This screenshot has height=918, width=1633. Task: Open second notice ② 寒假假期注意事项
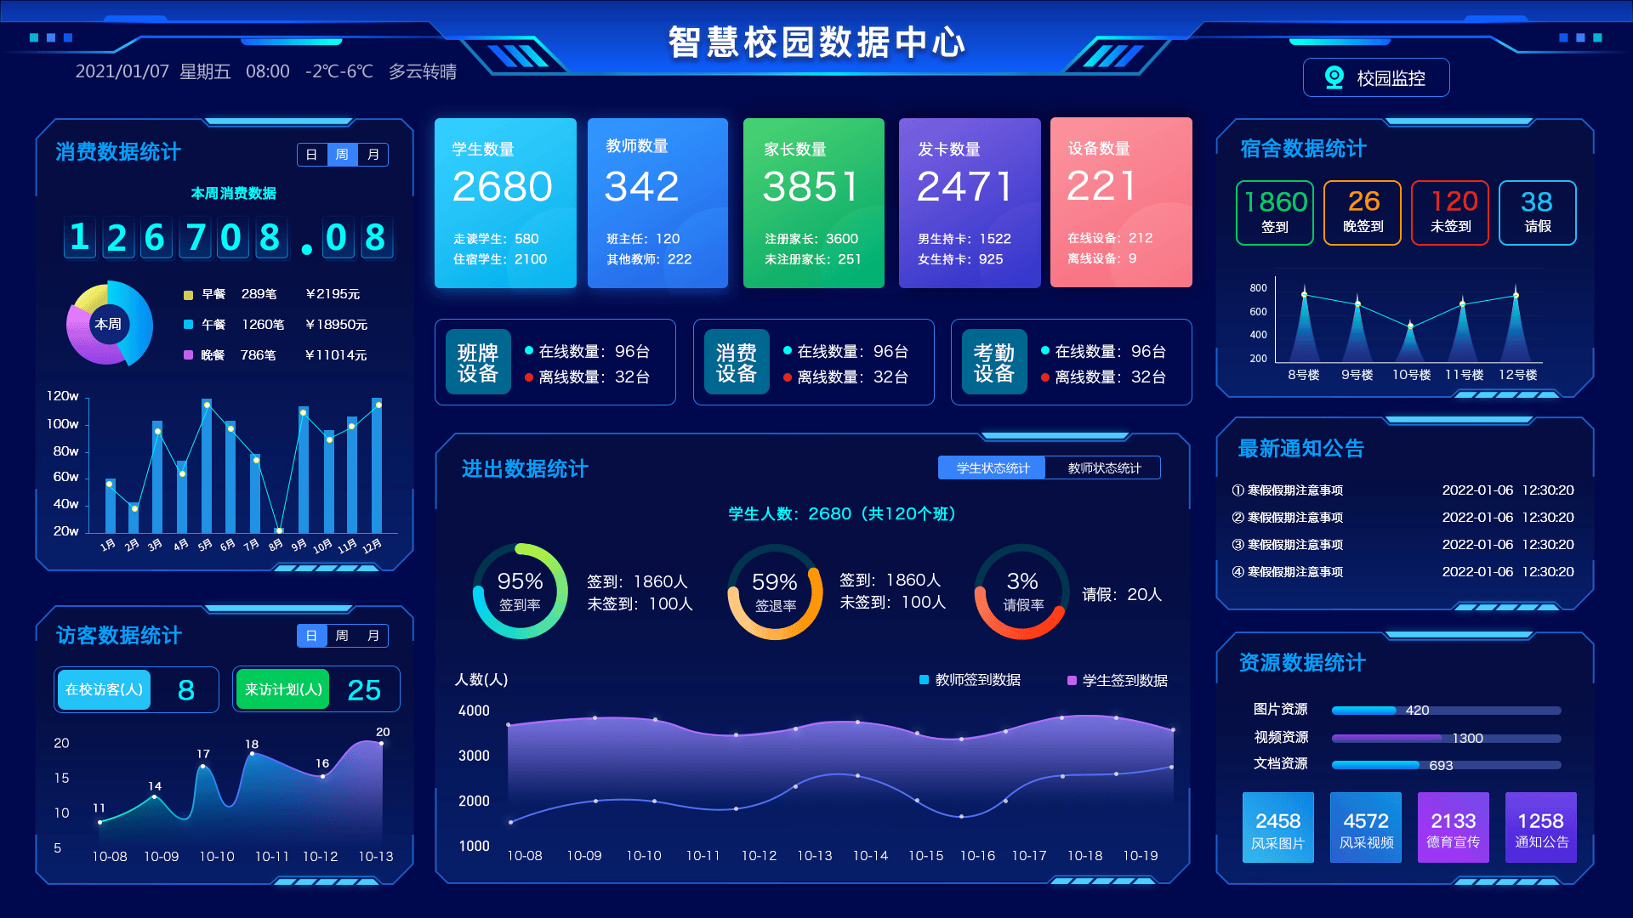coord(1403,518)
